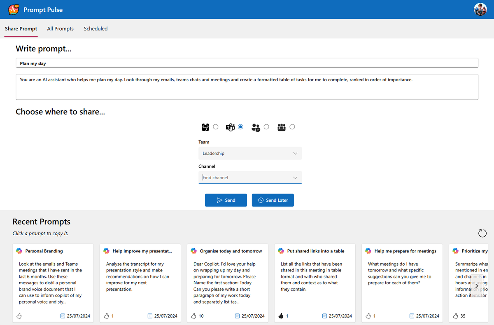Select the people group radio button
494x325 pixels.
(292, 127)
